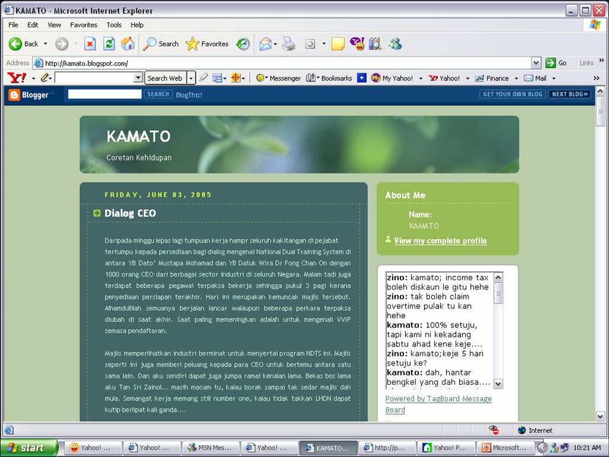609x457 pixels.
Task: Click the page vertical scrollbar down arrow
Action: pos(600,417)
